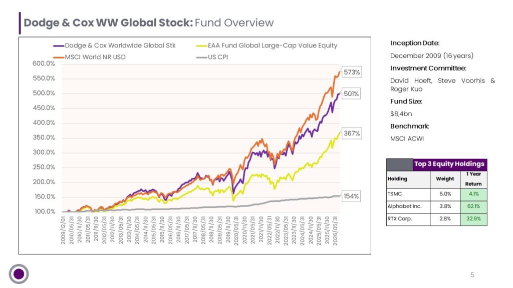Click the Alphabet Inc. holding cell

pos(408,206)
